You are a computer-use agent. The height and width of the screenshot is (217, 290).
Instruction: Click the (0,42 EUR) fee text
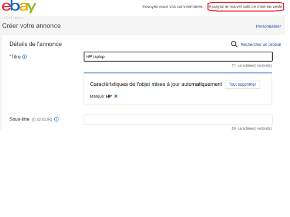(42, 120)
